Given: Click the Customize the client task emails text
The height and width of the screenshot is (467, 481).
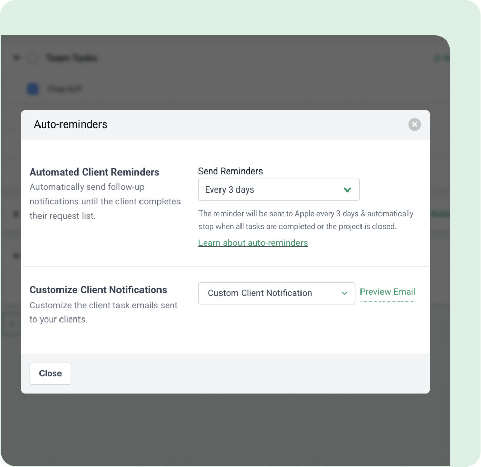Looking at the screenshot, I should point(104,312).
